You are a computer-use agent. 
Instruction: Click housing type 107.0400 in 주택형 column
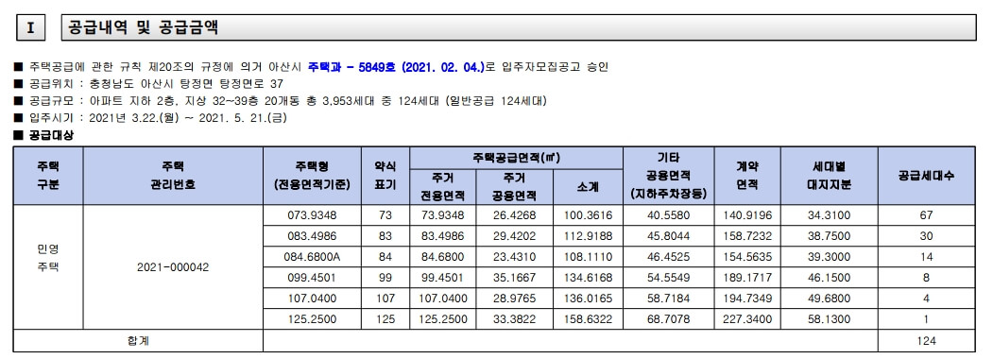pyautogui.click(x=312, y=299)
